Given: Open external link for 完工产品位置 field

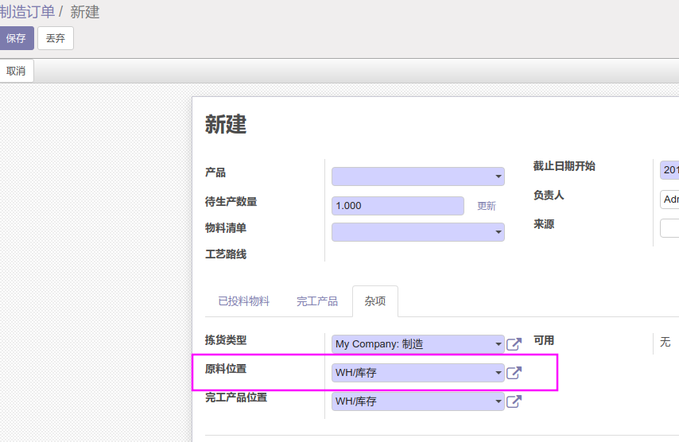Looking at the screenshot, I should [x=514, y=401].
